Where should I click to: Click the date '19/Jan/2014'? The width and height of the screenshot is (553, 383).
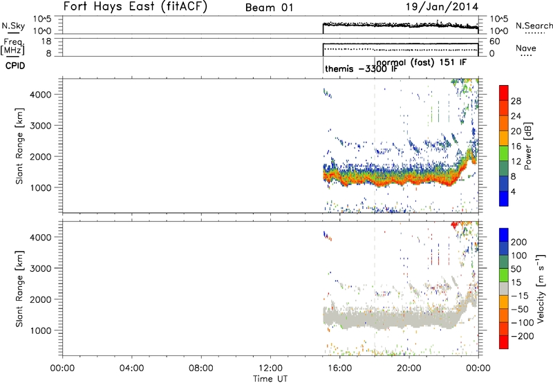point(442,7)
